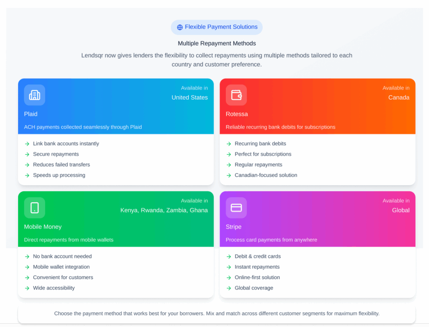The width and height of the screenshot is (429, 327).
Task: Click the arrow beside Global coverage
Action: [x=229, y=288]
